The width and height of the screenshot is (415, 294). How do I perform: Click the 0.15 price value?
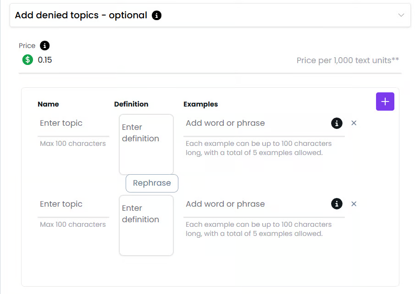coord(45,60)
